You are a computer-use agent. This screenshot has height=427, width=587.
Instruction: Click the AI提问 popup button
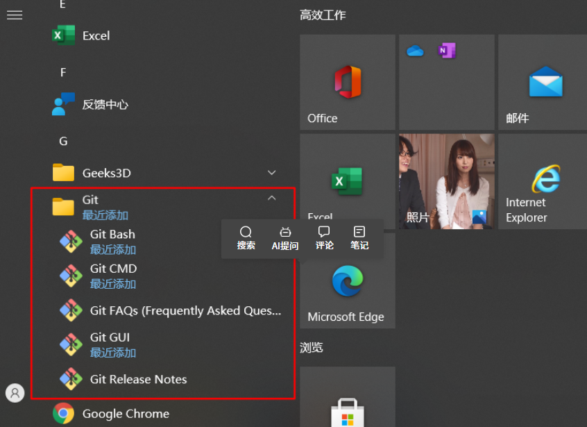click(x=285, y=238)
